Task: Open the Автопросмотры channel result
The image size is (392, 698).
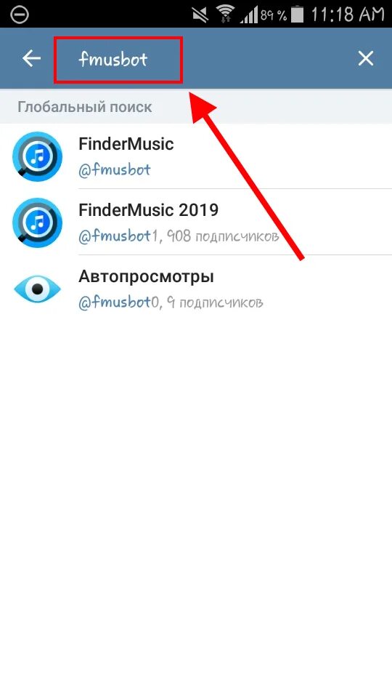Action: point(196,289)
